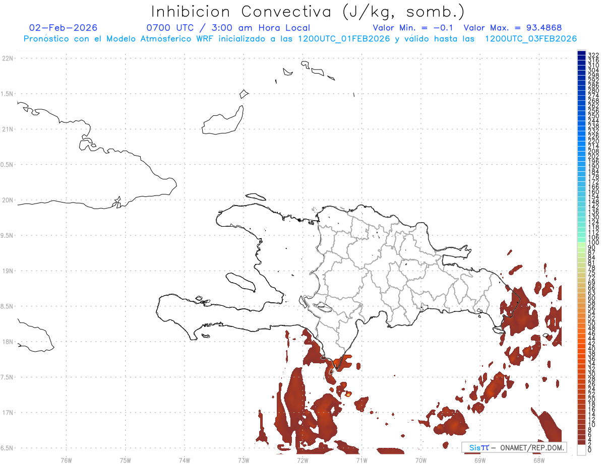The image size is (605, 467).
Task: Click the "68W" longitude label
Action: point(539,459)
